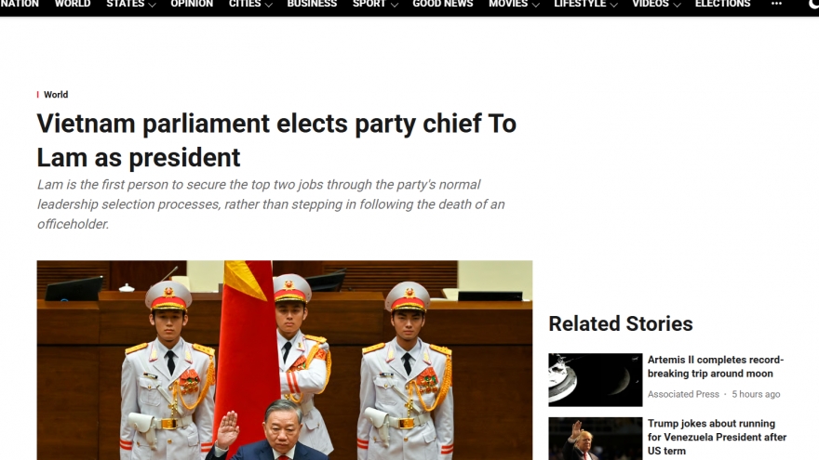
Task: Go to the World section menu
Action: pyautogui.click(x=73, y=4)
